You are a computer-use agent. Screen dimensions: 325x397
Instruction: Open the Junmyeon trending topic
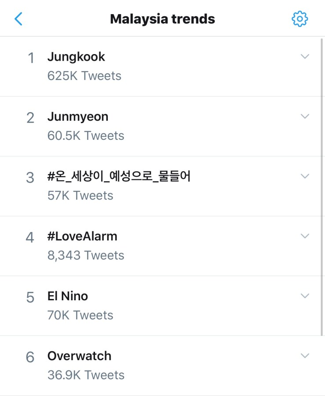tap(78, 117)
